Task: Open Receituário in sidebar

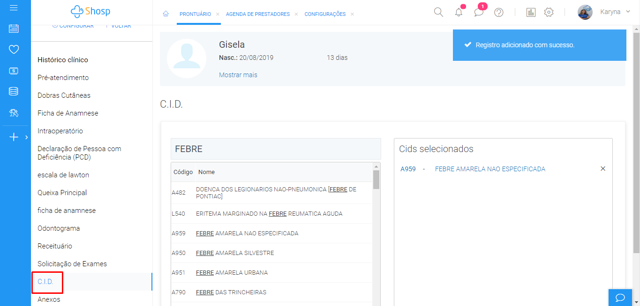Action: click(55, 246)
